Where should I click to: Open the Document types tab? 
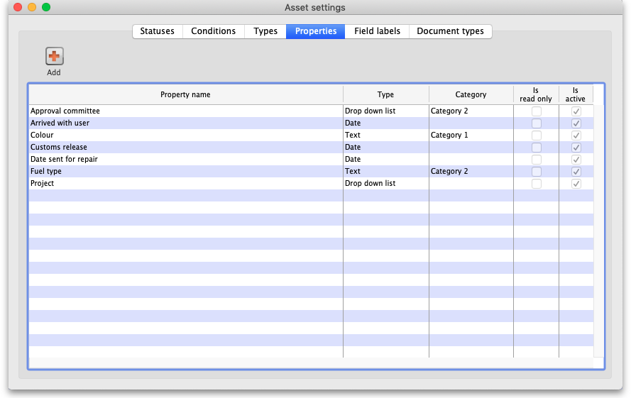coord(450,31)
